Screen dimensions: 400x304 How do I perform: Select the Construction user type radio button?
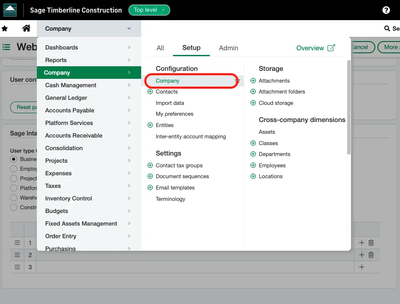tap(13, 207)
